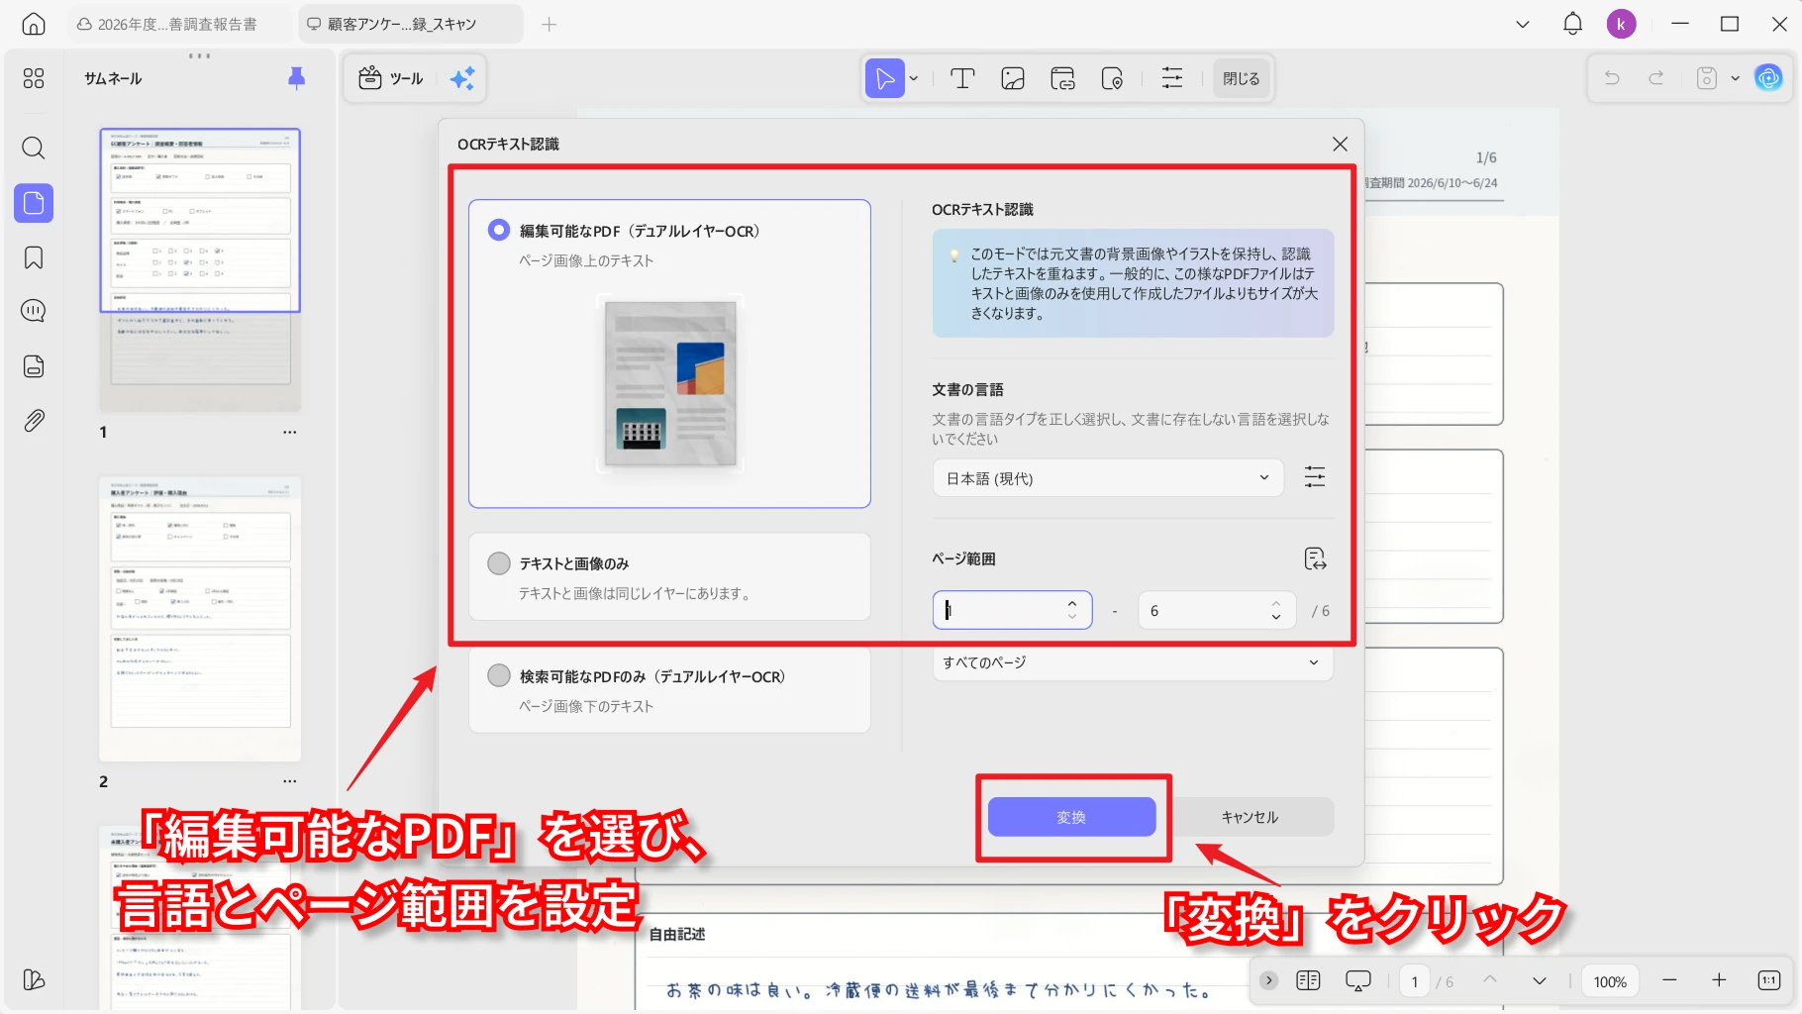Switch to 顧客アンケー...録_スキャン tab
This screenshot has height=1014, width=1802.
tap(411, 24)
